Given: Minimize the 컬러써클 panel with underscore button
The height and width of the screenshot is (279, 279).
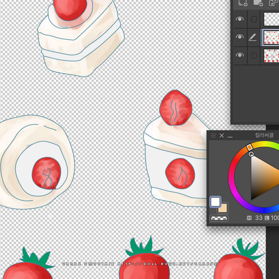Looking at the screenshot, I should point(230,137).
